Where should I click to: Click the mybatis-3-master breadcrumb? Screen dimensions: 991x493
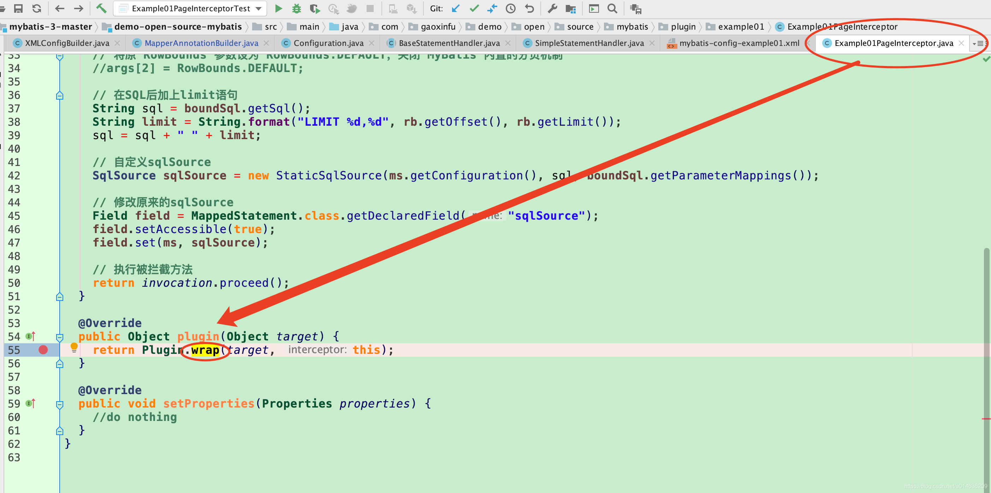[x=51, y=26]
